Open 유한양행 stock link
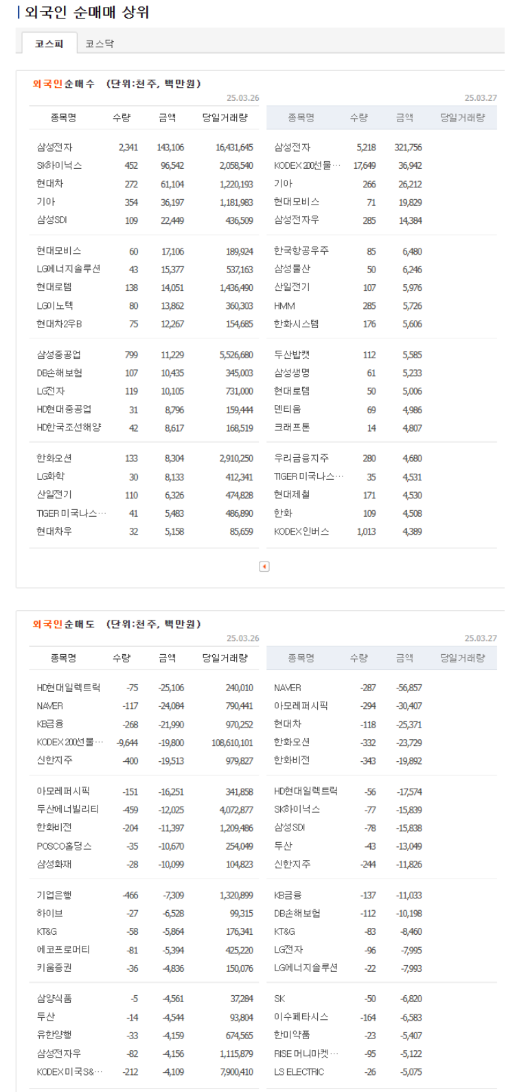Image resolution: width=517 pixels, height=1092 pixels. click(x=54, y=1035)
